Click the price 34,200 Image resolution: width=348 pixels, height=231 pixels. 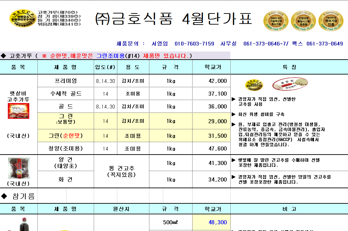pyautogui.click(x=217, y=179)
